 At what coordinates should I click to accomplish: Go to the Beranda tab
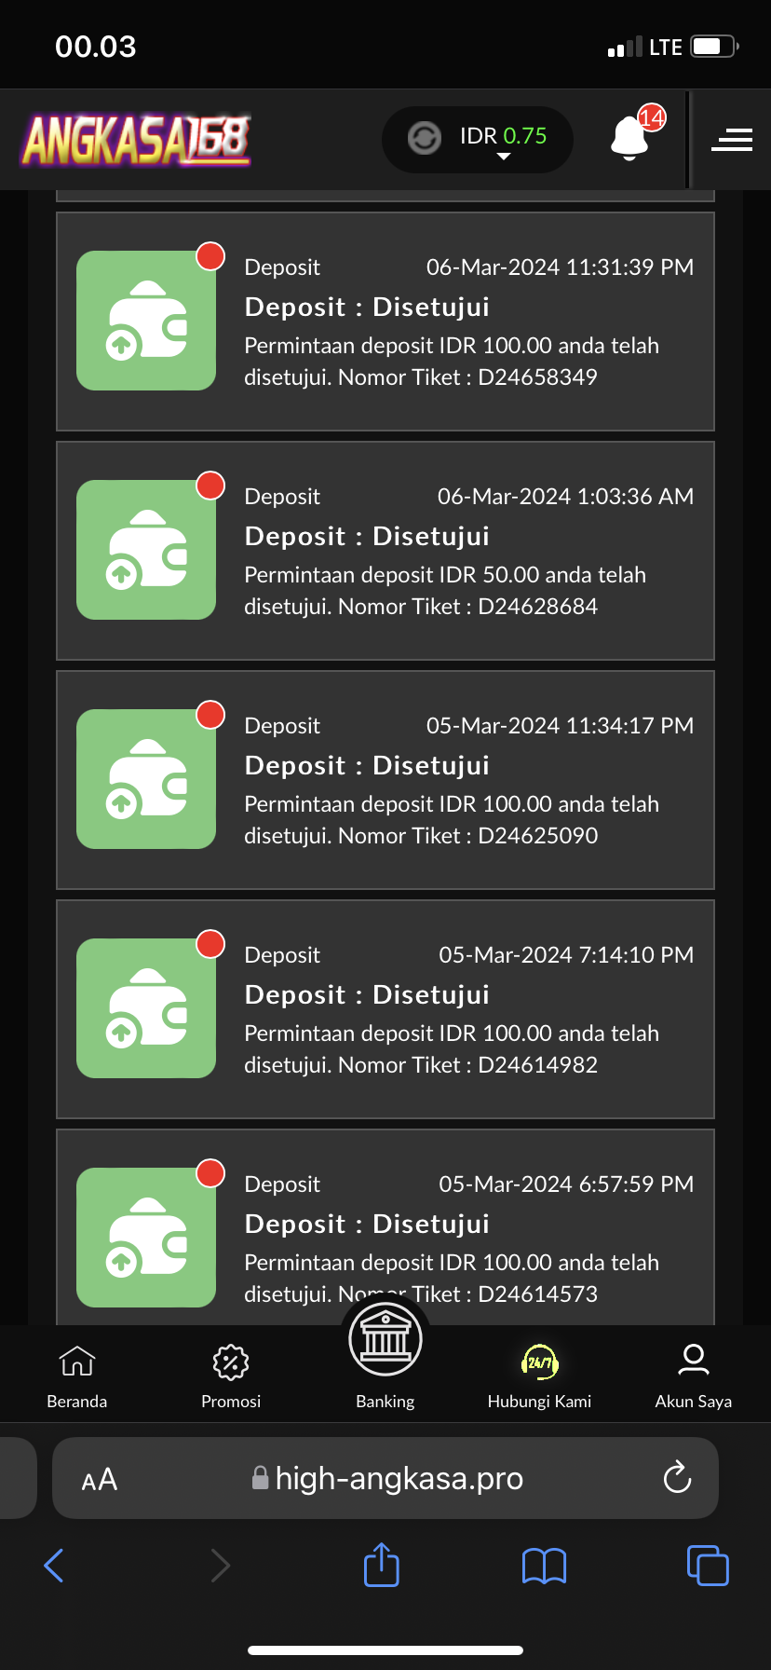point(77,1376)
